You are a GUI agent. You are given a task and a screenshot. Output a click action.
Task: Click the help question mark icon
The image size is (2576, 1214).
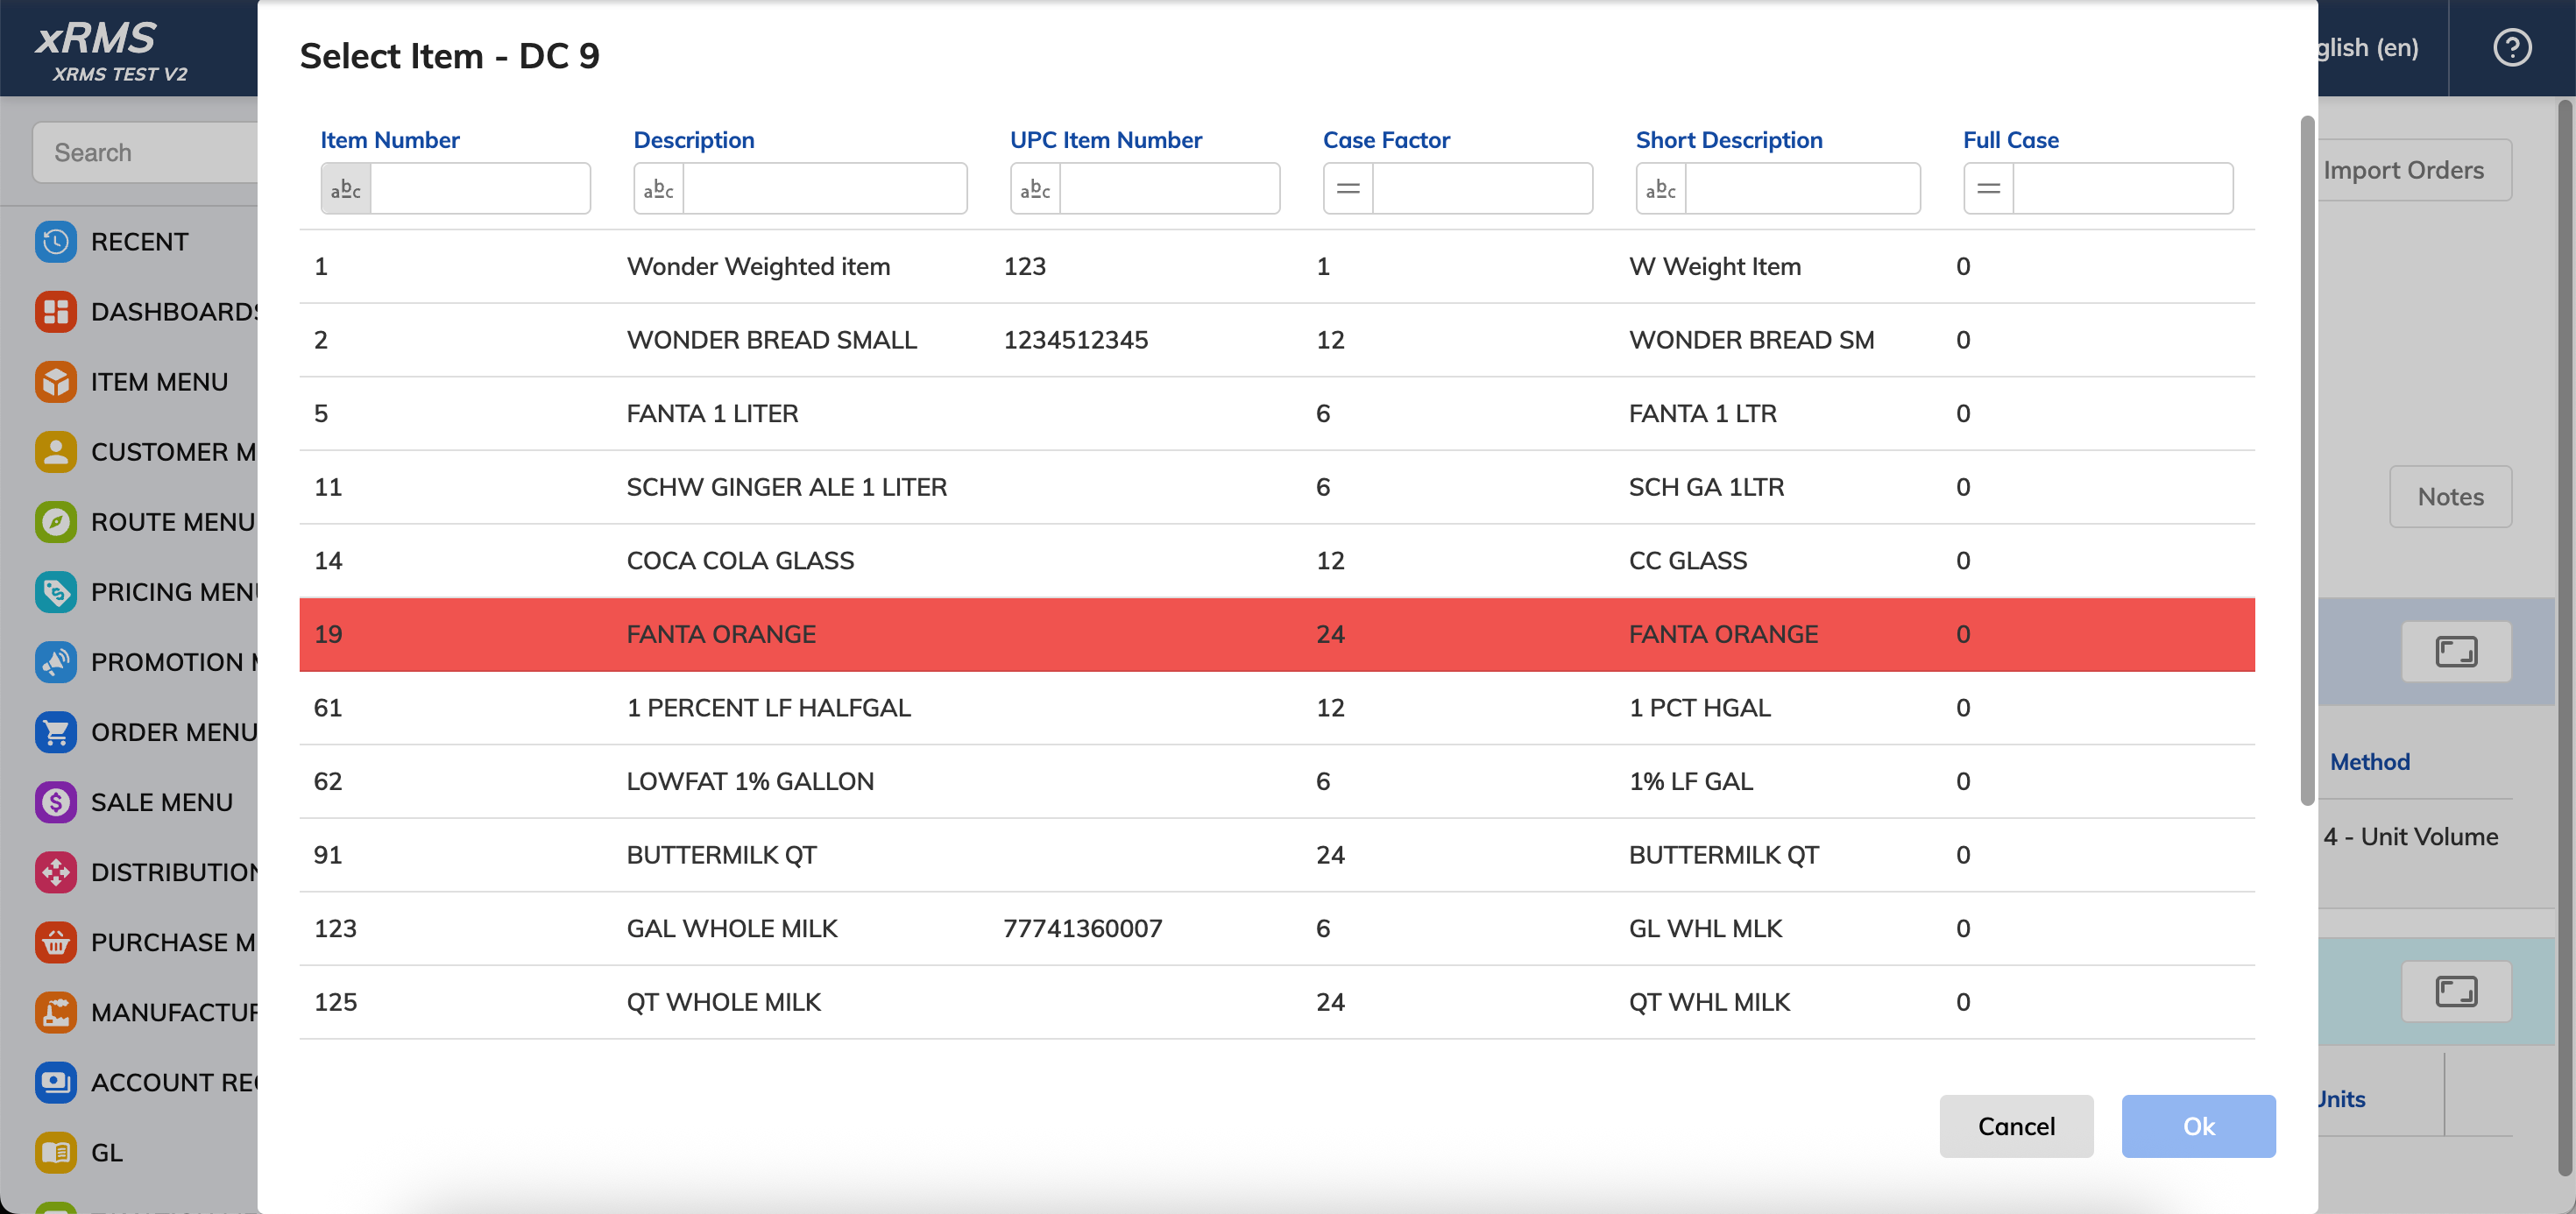pyautogui.click(x=2511, y=47)
